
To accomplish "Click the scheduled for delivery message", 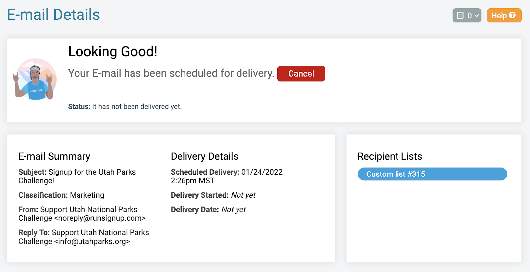I will tap(171, 73).
